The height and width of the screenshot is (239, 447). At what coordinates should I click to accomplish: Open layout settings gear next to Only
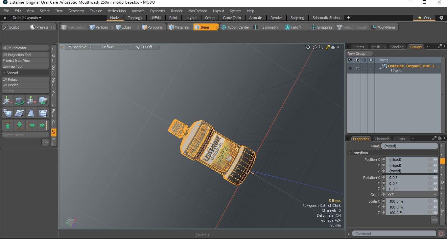click(441, 18)
